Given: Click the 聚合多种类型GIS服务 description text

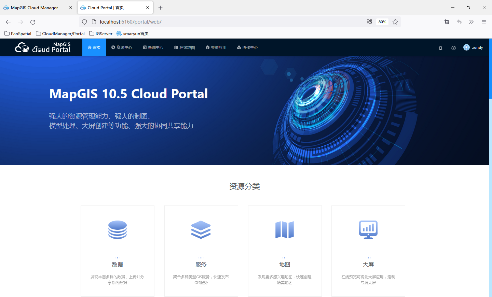Looking at the screenshot, I should 201,280.
